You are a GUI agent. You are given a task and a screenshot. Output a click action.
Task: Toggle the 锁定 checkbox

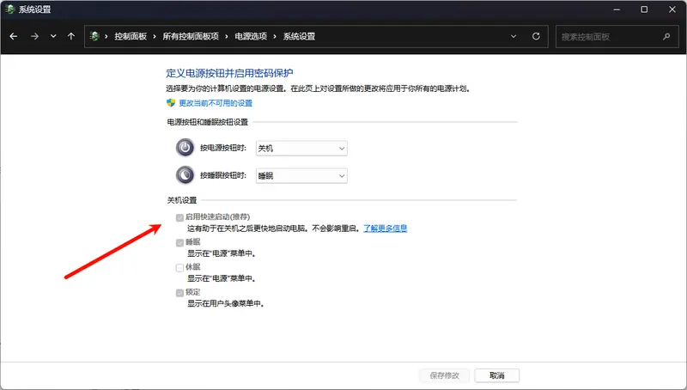(179, 292)
